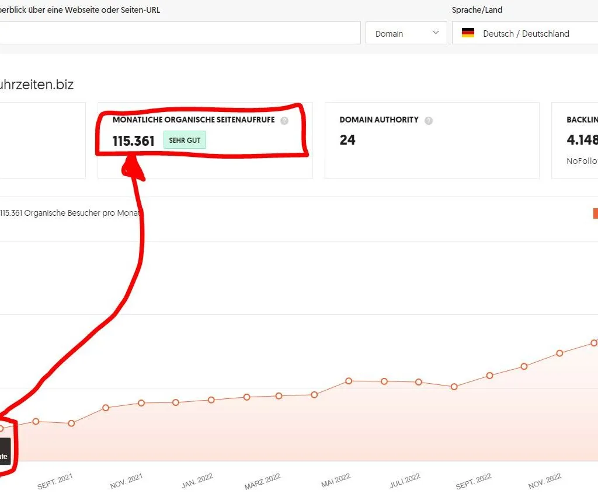Click the JULI 2022 axis label

pyautogui.click(x=405, y=481)
